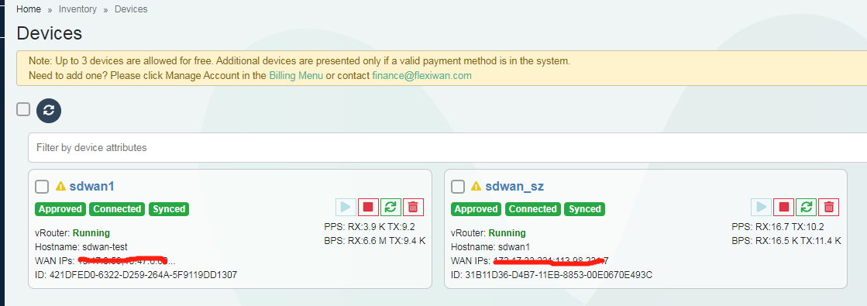
Task: Click vRouter Running status on sdwan1
Action: [72, 233]
